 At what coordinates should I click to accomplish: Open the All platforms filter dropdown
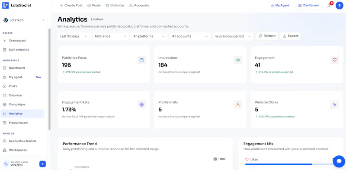(x=149, y=36)
